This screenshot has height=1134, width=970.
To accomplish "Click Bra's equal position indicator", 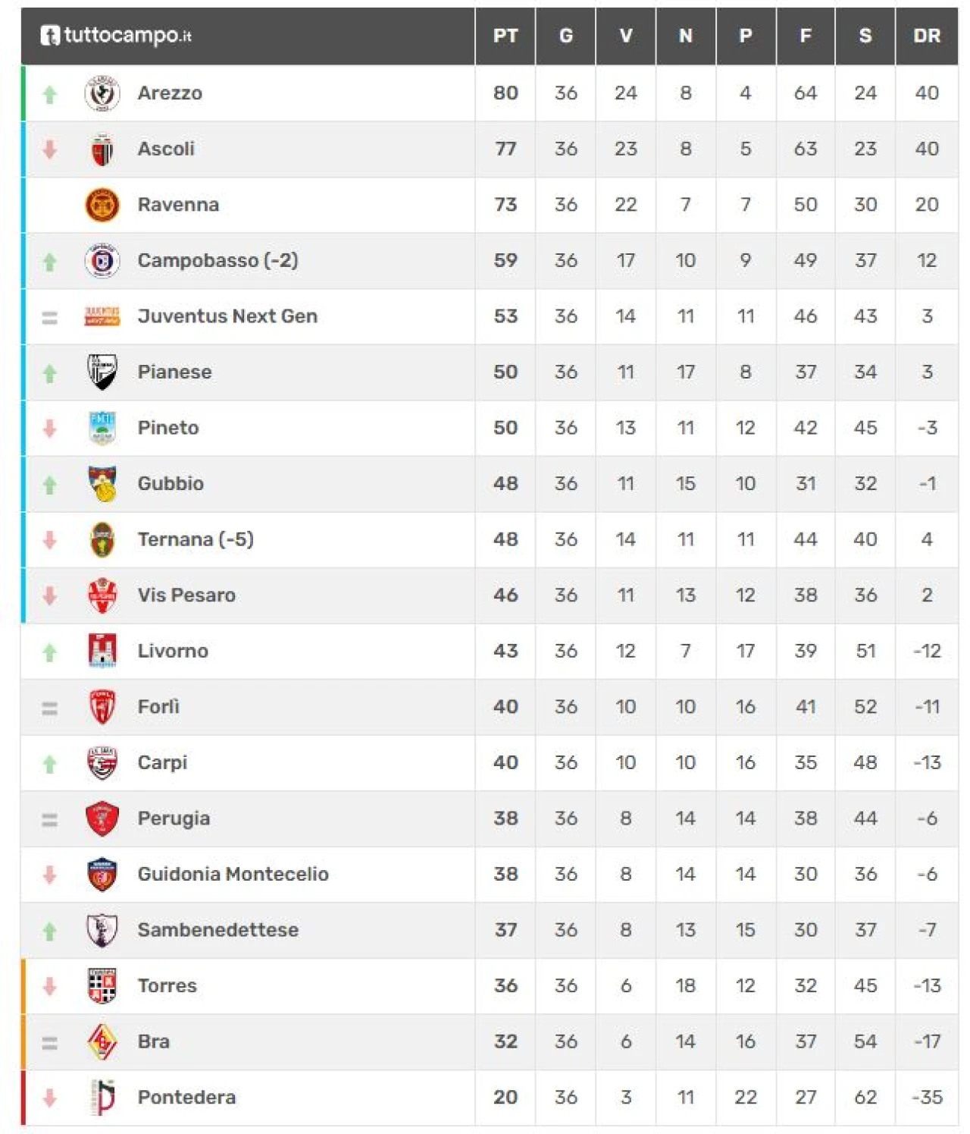I will 50,1043.
